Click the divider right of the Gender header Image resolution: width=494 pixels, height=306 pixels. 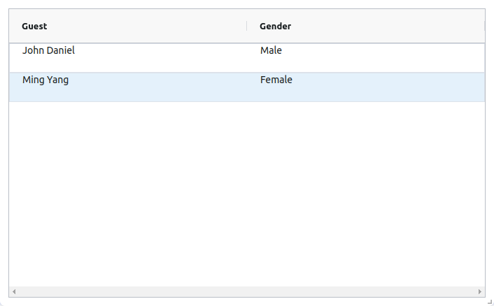(x=484, y=26)
